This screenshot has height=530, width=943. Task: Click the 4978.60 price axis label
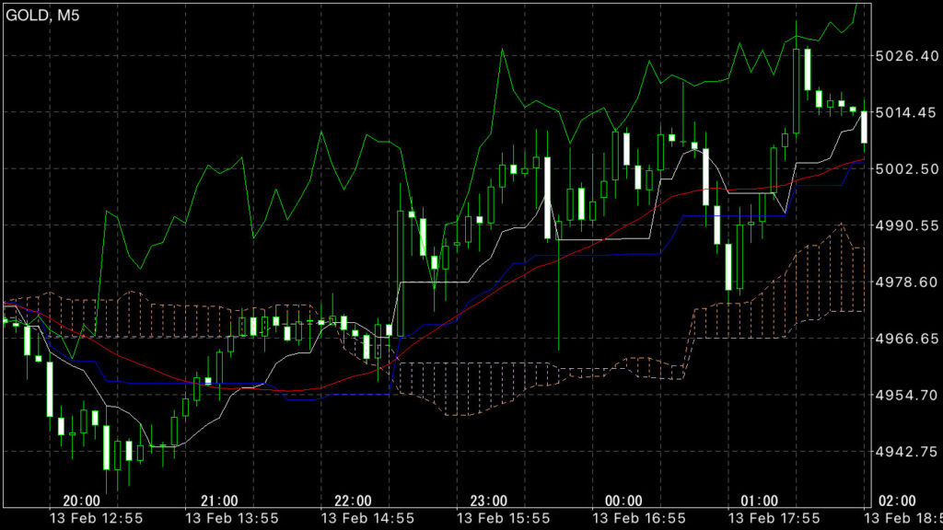(907, 282)
